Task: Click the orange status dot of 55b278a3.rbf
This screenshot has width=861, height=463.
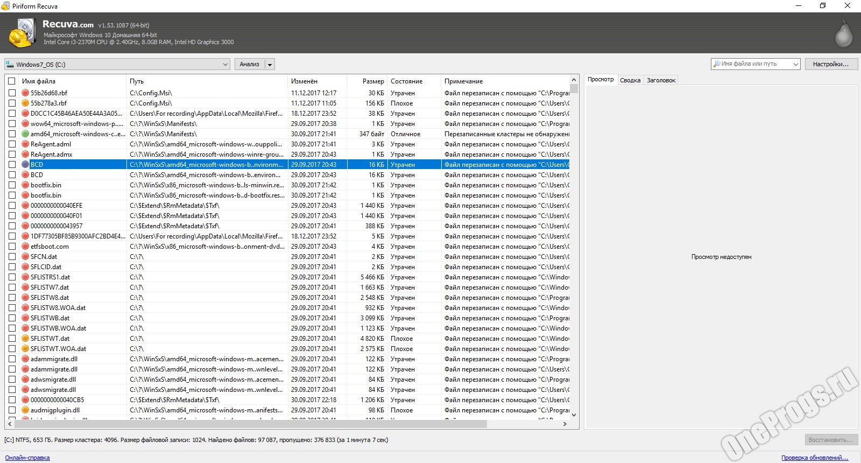Action: tap(25, 103)
